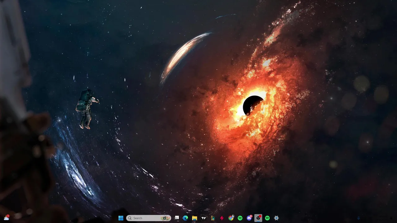Viewport: 397px width, 223px height.
Task: Open the TradingView taskbar icon
Action: click(x=203, y=218)
